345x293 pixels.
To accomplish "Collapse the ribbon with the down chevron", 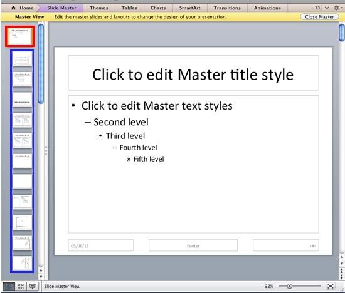I will (327, 8).
